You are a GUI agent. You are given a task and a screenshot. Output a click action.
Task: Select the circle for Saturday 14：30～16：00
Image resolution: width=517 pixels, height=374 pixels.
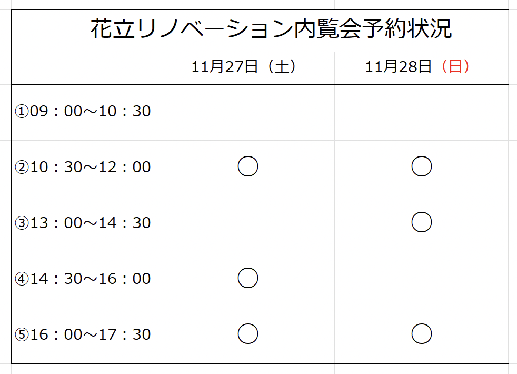(x=248, y=278)
